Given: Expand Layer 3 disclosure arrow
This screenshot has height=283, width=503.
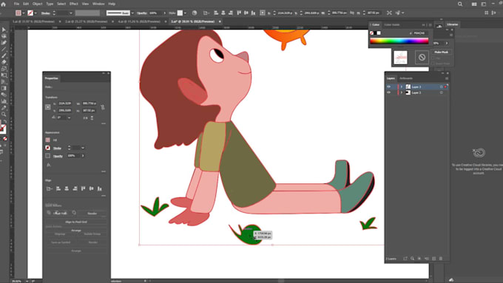Looking at the screenshot, I should coord(401,87).
